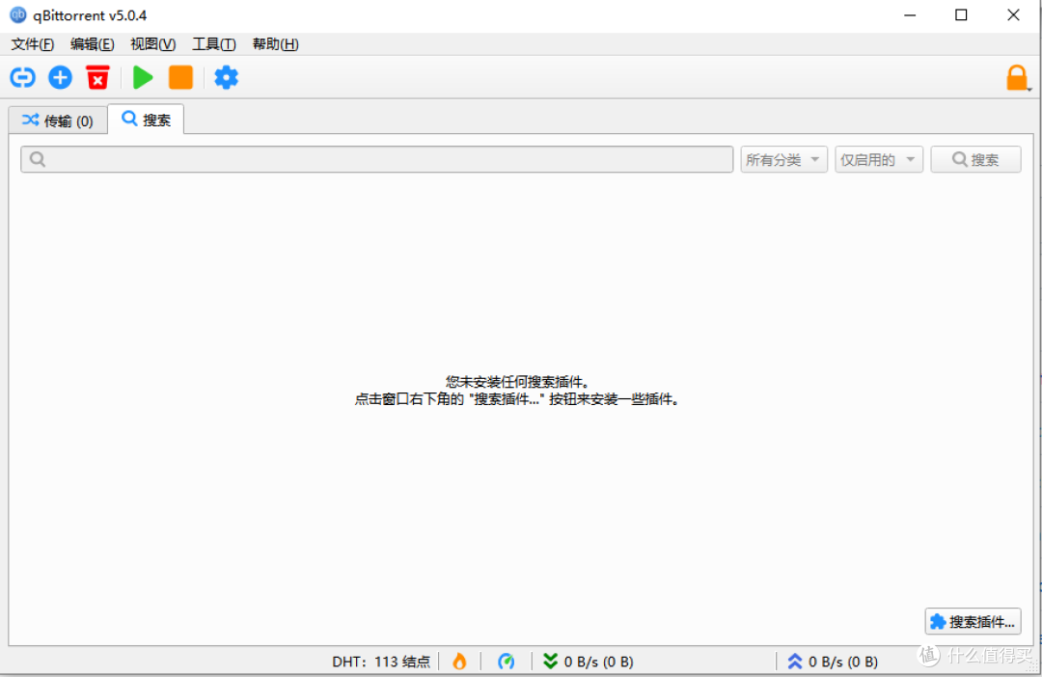Image resolution: width=1042 pixels, height=677 pixels.
Task: Open the 帮助(H) menu
Action: click(x=275, y=44)
